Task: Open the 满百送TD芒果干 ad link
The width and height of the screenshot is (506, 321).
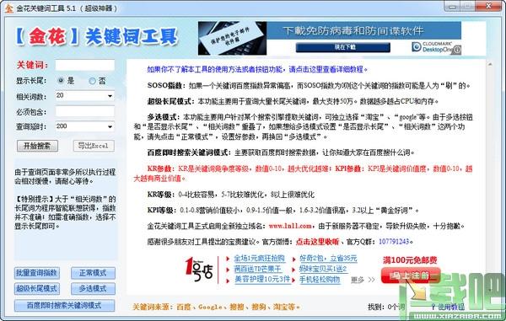Action: (257, 269)
